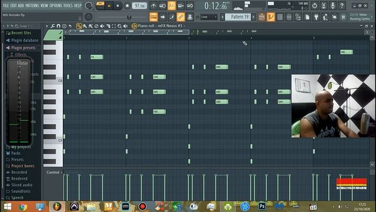This screenshot has height=212, width=376.
Task: Toggle the countdown before recording button
Action: pyautogui.click(x=172, y=5)
